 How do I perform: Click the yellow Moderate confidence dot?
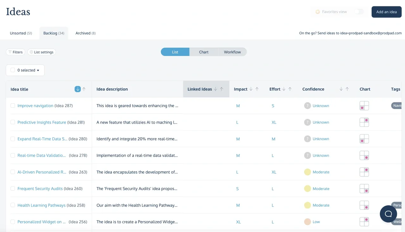[307, 172]
